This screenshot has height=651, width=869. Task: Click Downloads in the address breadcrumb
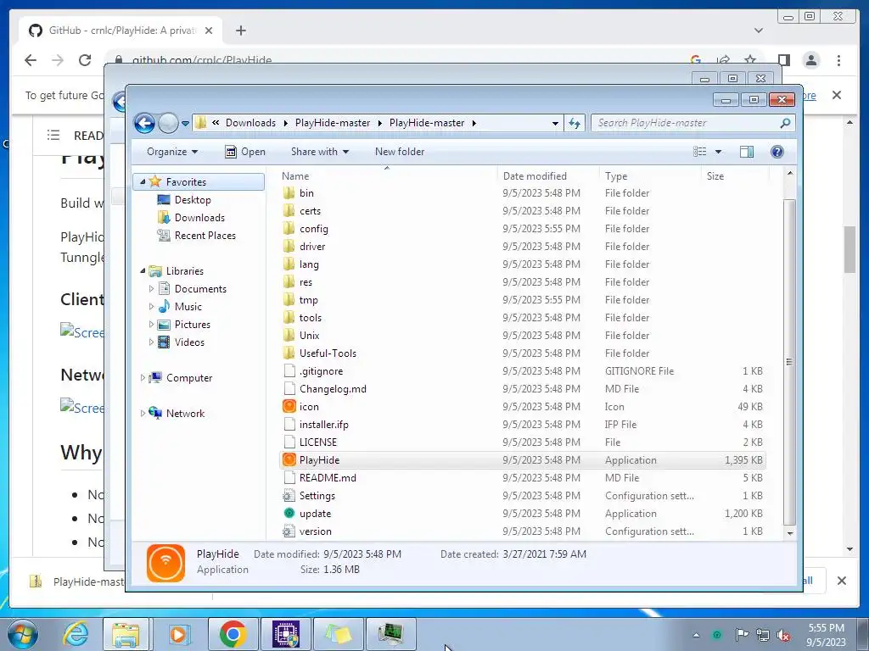pyautogui.click(x=250, y=123)
